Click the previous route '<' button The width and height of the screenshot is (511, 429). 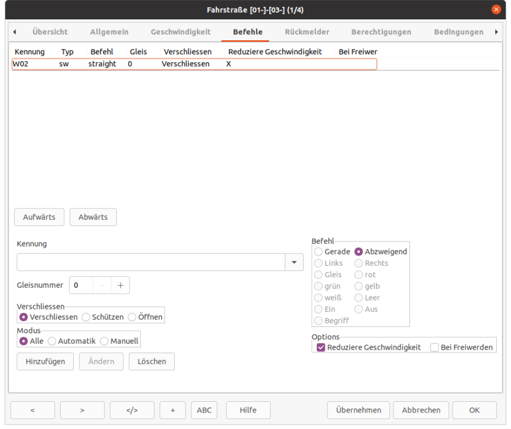[32, 410]
